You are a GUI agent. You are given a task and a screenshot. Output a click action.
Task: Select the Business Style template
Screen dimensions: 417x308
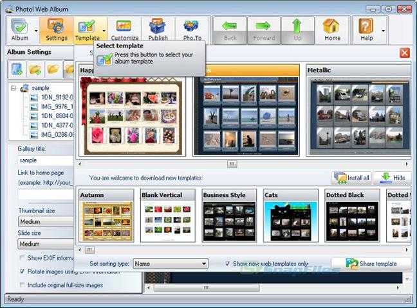(x=229, y=216)
